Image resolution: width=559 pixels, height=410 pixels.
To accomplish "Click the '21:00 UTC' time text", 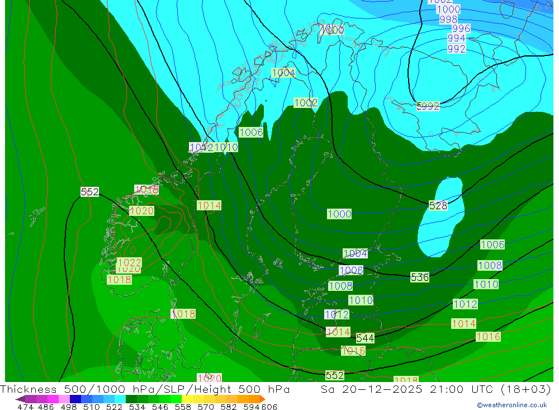I will (x=461, y=389).
